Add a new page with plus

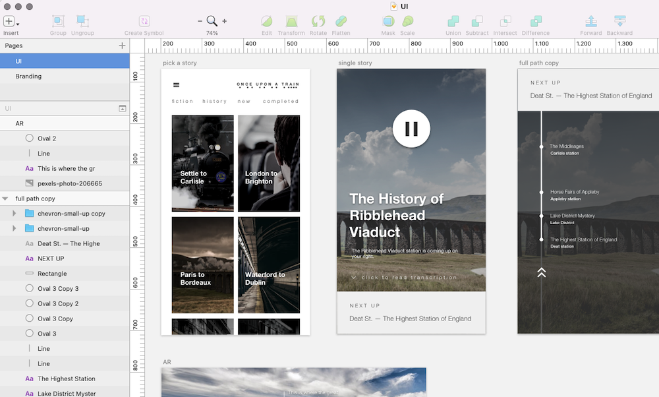pos(122,46)
